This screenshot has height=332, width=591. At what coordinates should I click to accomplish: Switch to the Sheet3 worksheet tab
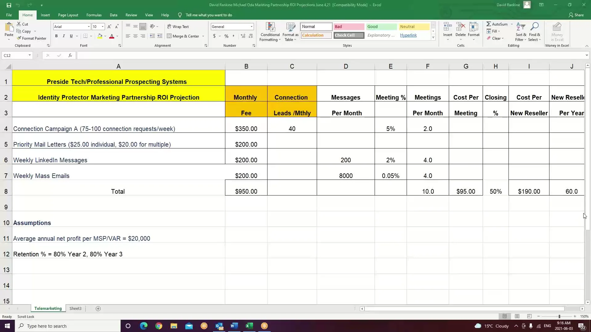pyautogui.click(x=75, y=308)
